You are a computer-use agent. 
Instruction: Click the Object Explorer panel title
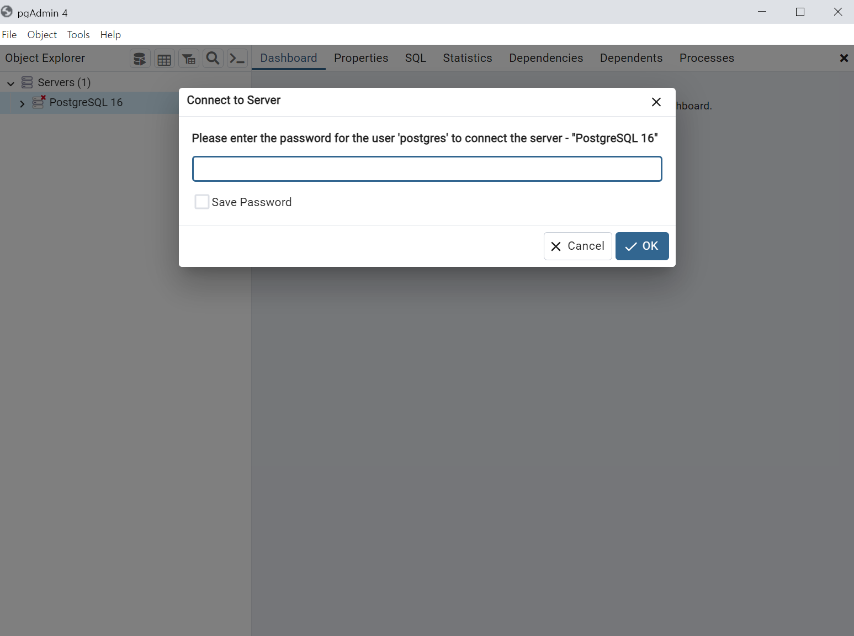click(45, 58)
